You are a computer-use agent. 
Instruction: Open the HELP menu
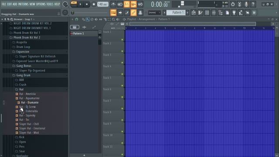tap(57, 4)
